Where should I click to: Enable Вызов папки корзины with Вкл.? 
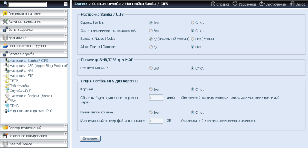click(151, 113)
